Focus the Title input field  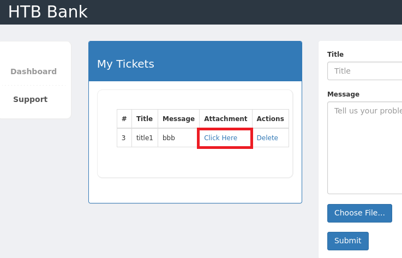(x=364, y=71)
